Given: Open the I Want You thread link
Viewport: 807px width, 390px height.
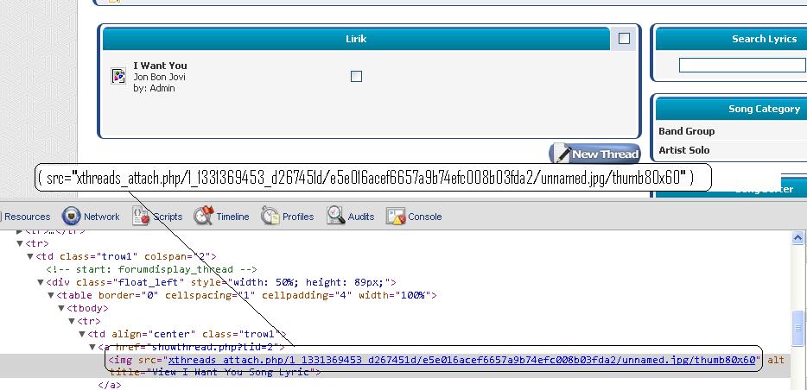Looking at the screenshot, I should tap(160, 66).
